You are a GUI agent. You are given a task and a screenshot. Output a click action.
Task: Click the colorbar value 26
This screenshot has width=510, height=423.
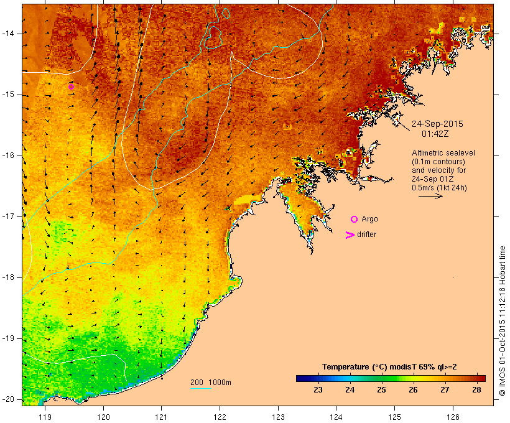pos(413,390)
